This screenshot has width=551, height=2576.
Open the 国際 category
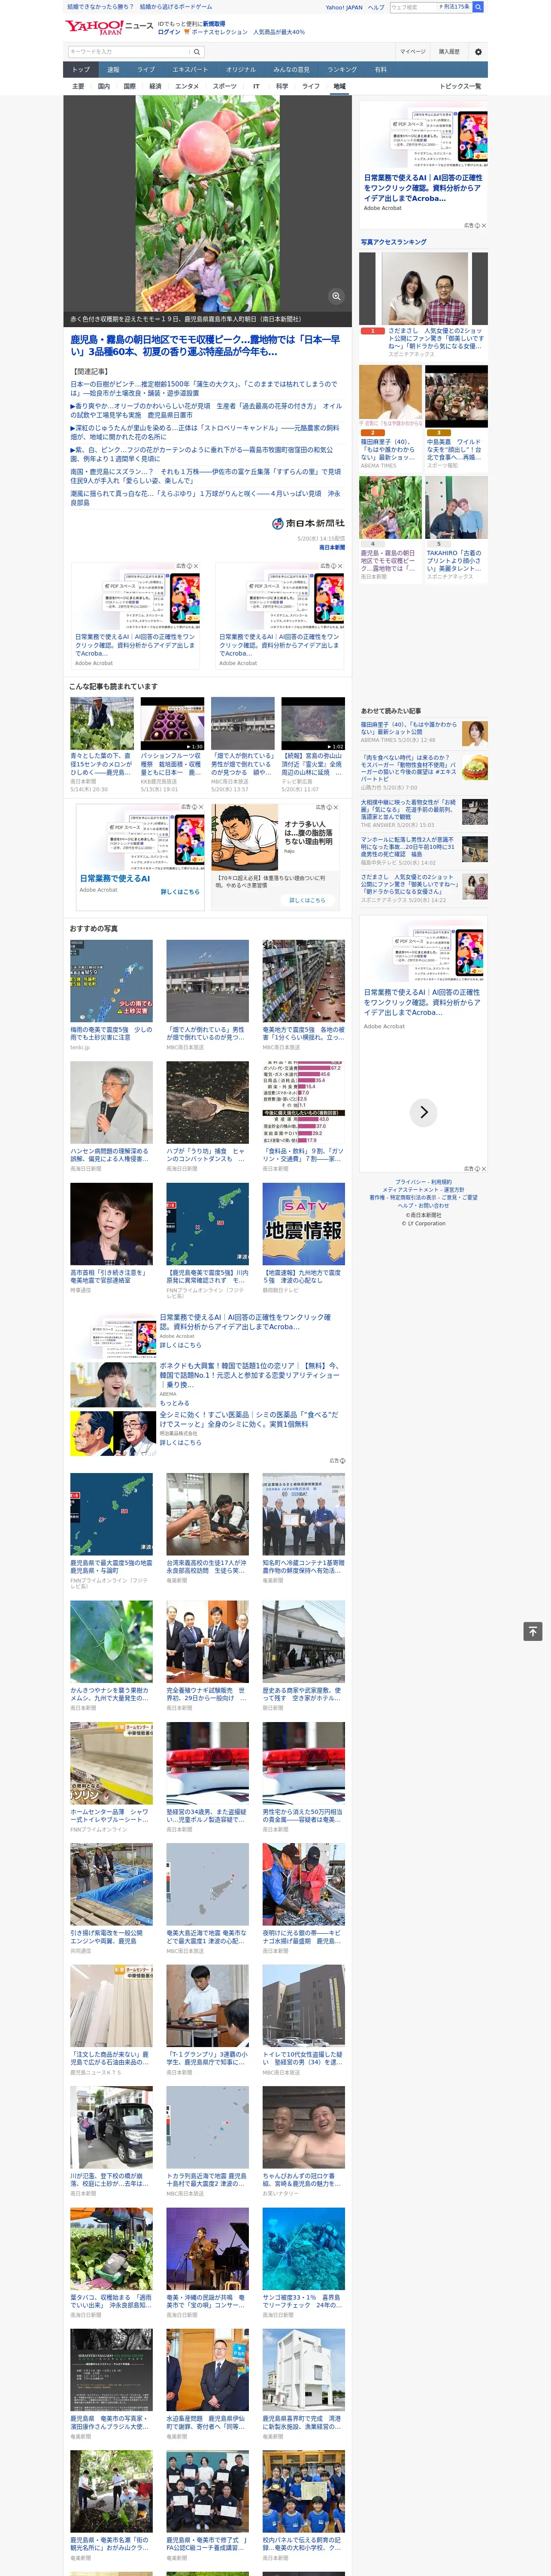pos(129,86)
